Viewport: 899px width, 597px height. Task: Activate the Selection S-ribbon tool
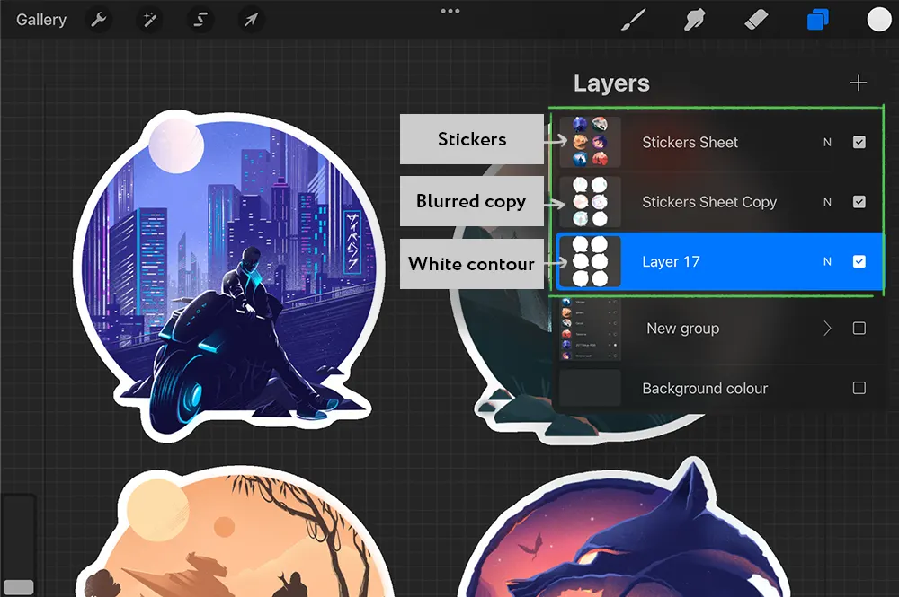[200, 20]
